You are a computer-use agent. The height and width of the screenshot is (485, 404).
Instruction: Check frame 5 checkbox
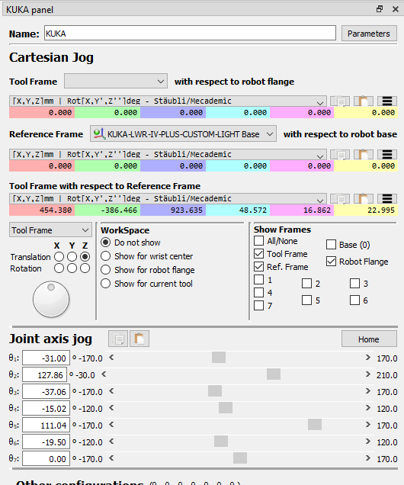coord(306,300)
